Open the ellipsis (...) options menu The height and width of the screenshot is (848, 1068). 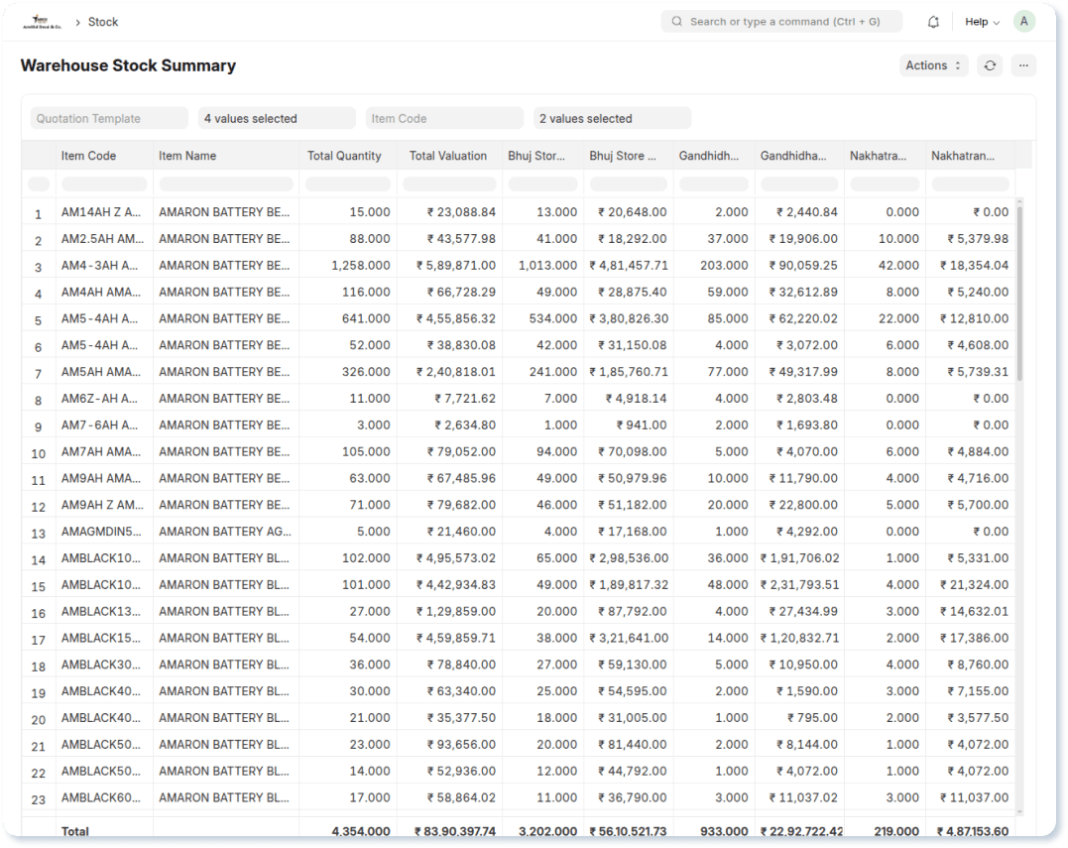(1022, 65)
